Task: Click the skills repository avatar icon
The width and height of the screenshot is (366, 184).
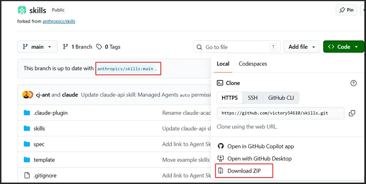Action: tap(22, 10)
